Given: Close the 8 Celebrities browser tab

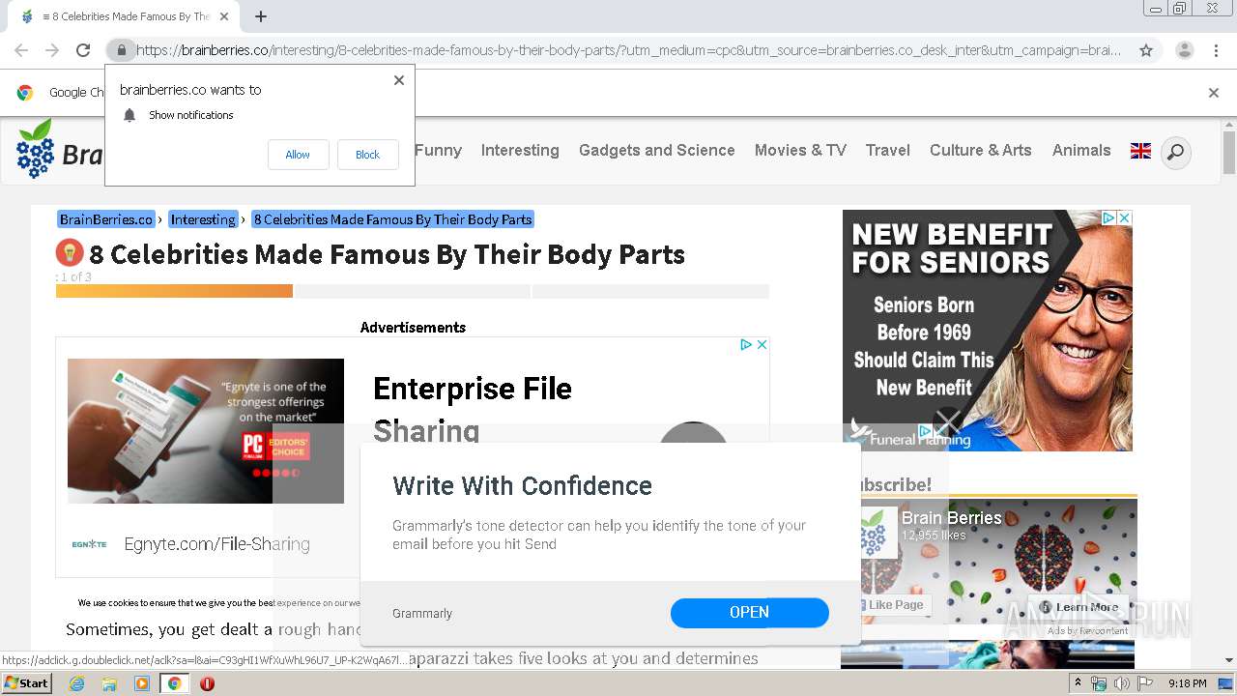Looking at the screenshot, I should (x=224, y=16).
